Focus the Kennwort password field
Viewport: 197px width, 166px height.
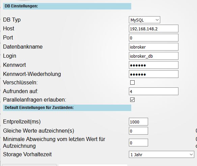pos(153,65)
